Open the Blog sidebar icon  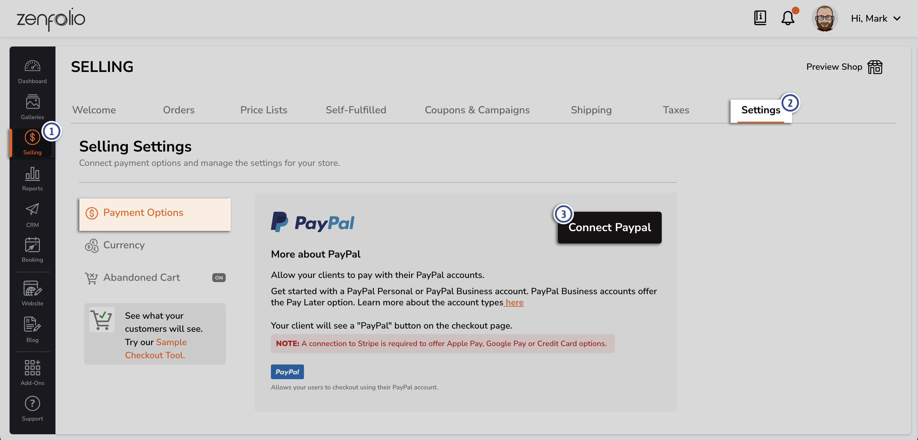click(32, 325)
